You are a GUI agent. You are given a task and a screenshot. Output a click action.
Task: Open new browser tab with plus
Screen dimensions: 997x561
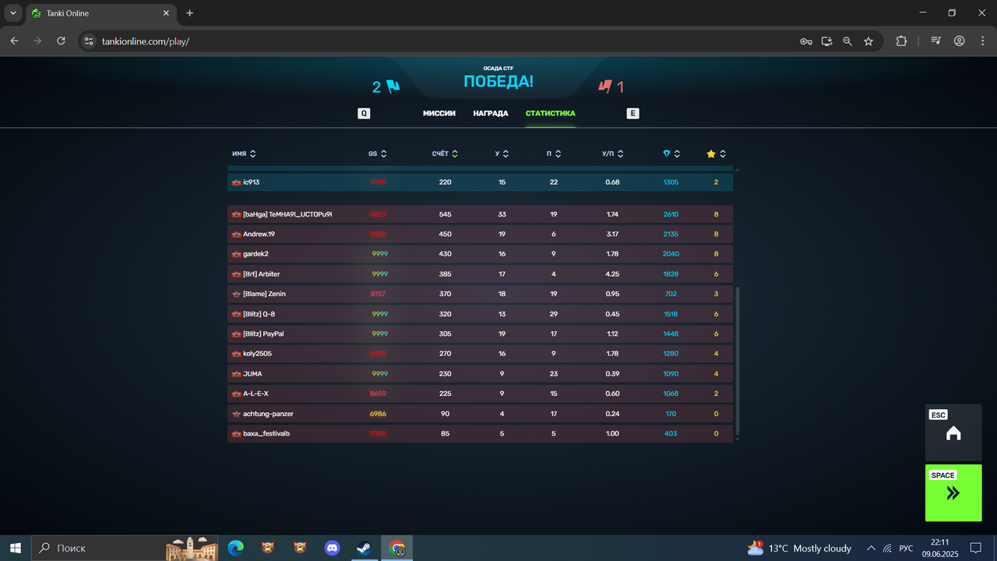[x=190, y=13]
